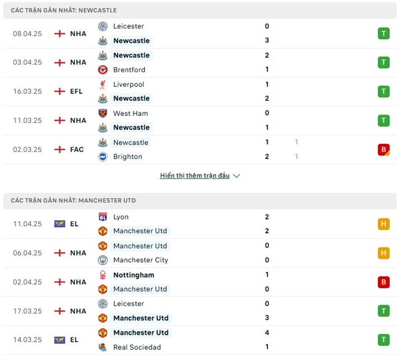This screenshot has width=401, height=355.
Task: Click the Manchester City crest icon
Action: [x=103, y=260]
